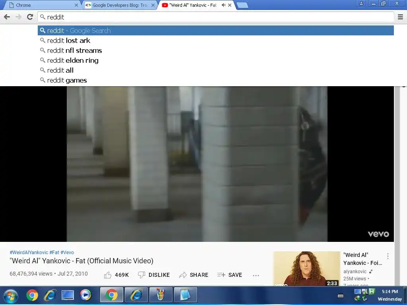Visit the alyankovic channel name
The width and height of the screenshot is (407, 305).
(355, 272)
